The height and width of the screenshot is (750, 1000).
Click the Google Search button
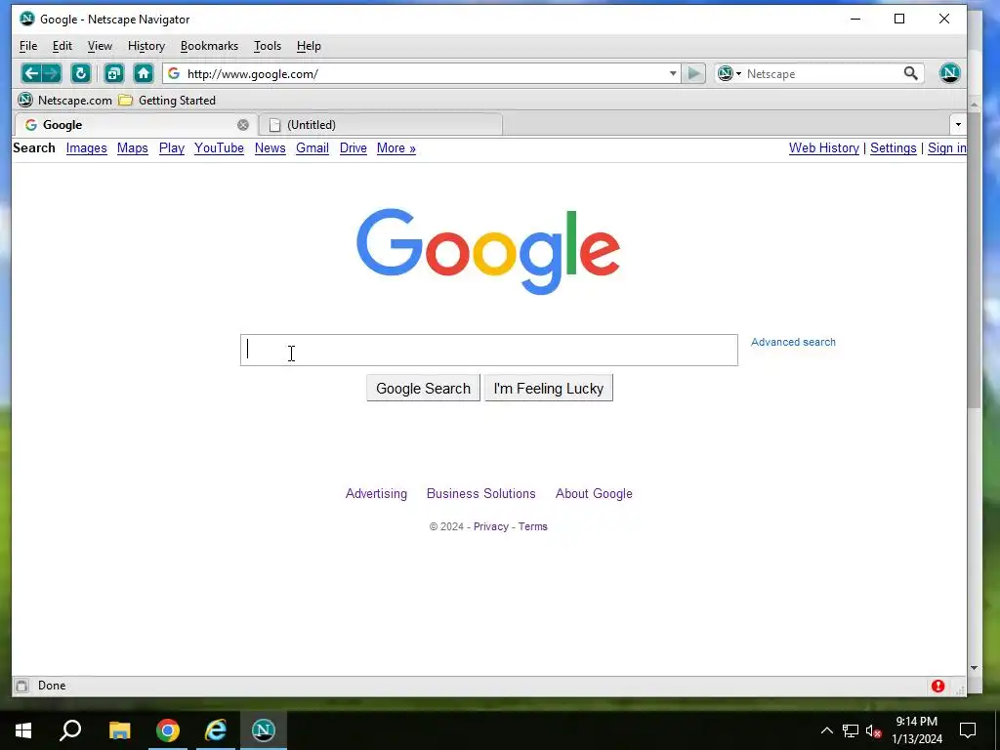tap(424, 389)
